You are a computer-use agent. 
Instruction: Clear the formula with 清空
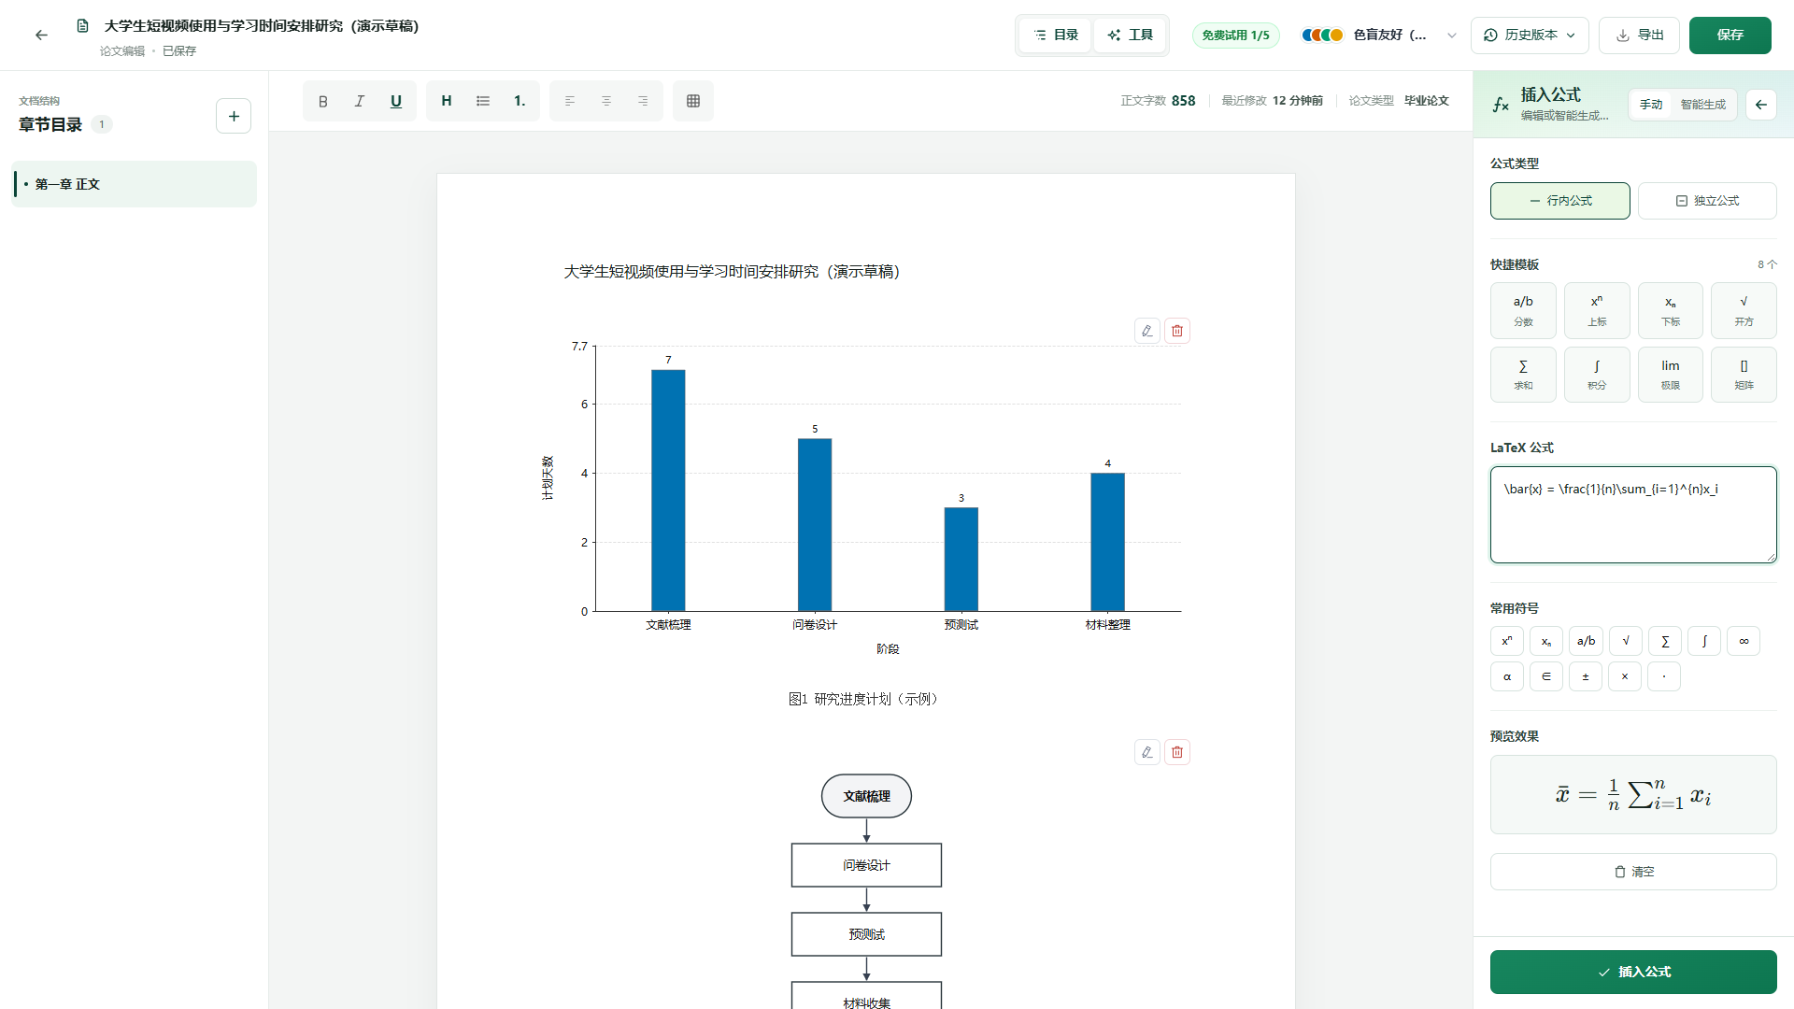[x=1633, y=872]
